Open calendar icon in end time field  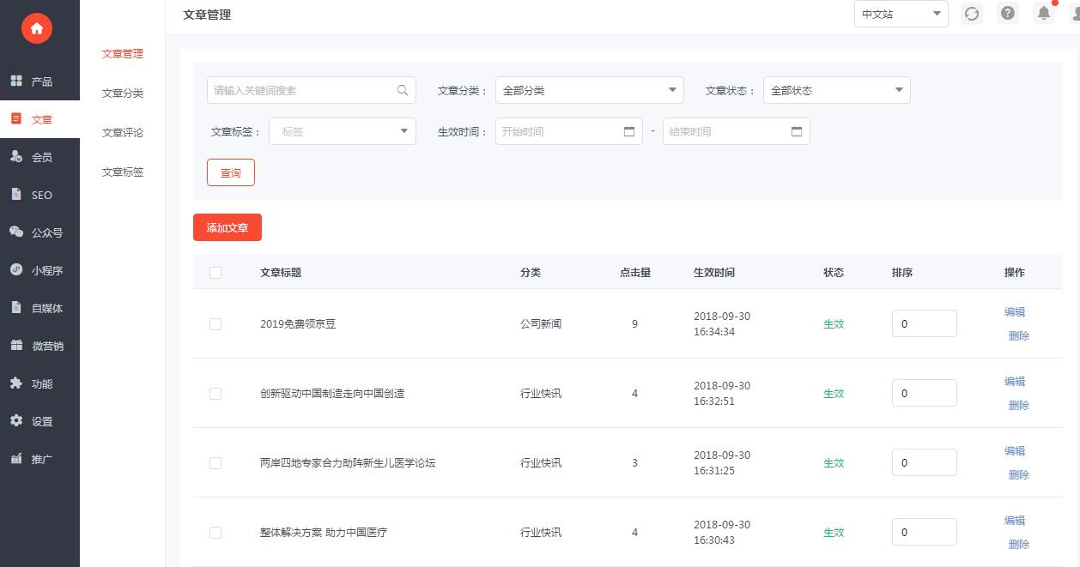click(x=797, y=131)
